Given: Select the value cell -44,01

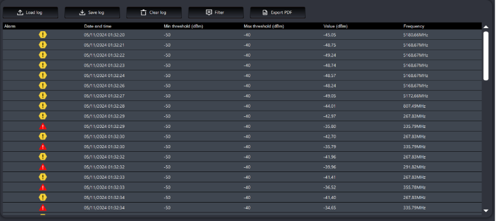Looking at the screenshot, I should point(329,106).
